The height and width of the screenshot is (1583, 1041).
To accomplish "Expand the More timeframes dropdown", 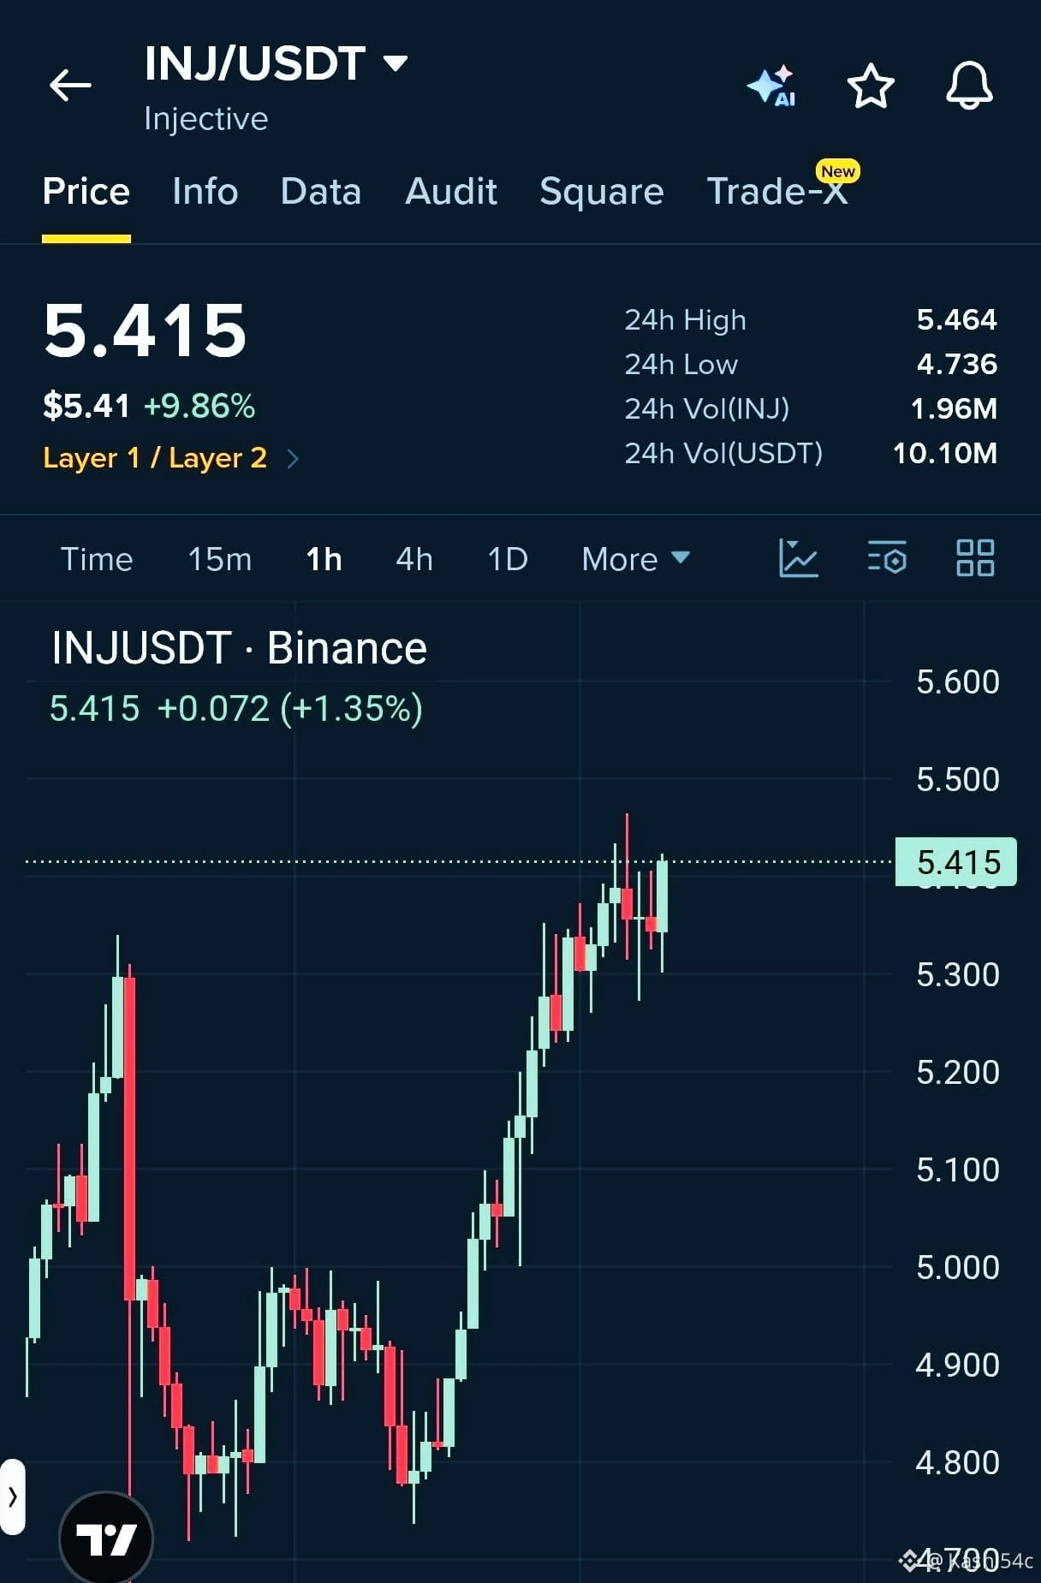I will 636,559.
